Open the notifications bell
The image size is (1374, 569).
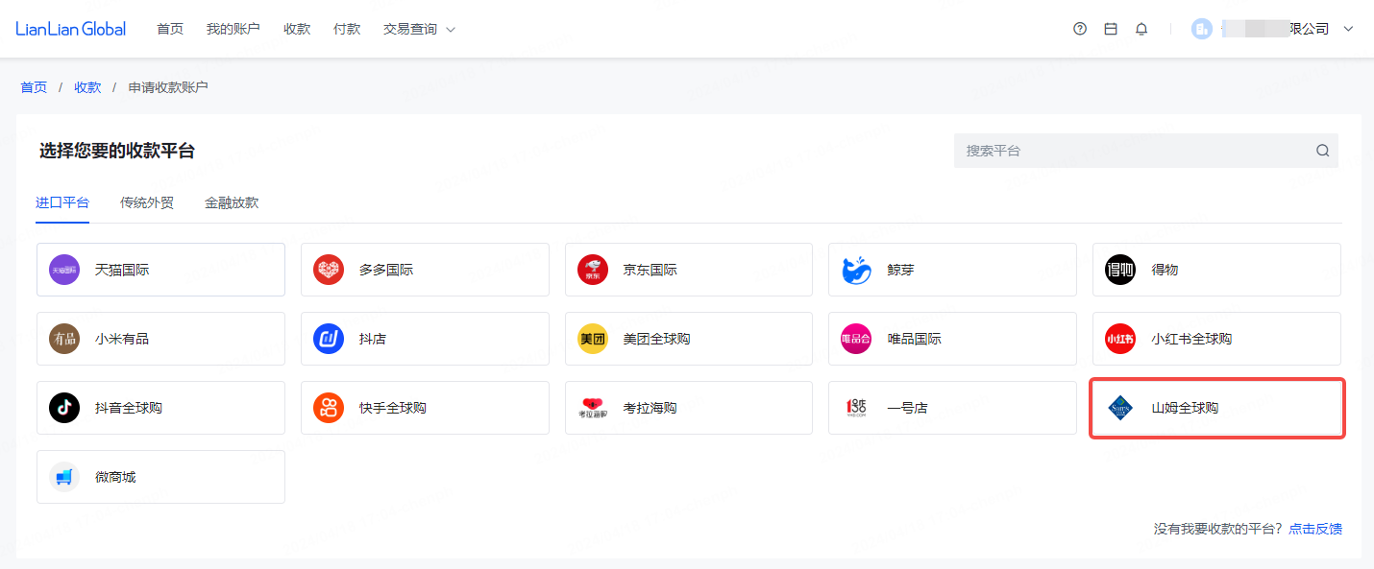pos(1141,29)
